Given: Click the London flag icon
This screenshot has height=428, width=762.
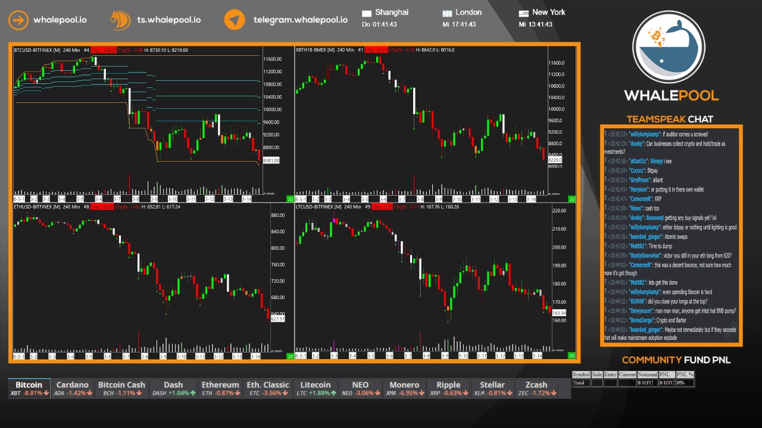Looking at the screenshot, I should point(447,13).
